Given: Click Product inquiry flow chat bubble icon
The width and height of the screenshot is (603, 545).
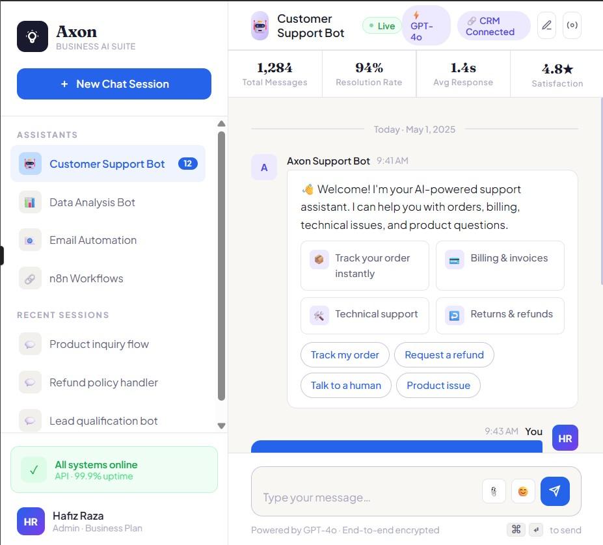Looking at the screenshot, I should [x=30, y=344].
